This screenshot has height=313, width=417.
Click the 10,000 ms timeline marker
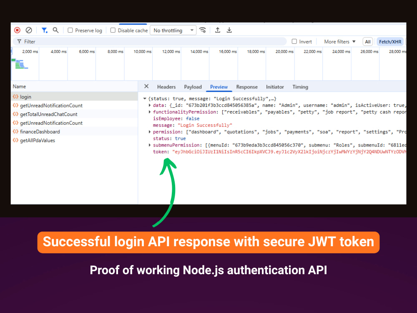143,52
